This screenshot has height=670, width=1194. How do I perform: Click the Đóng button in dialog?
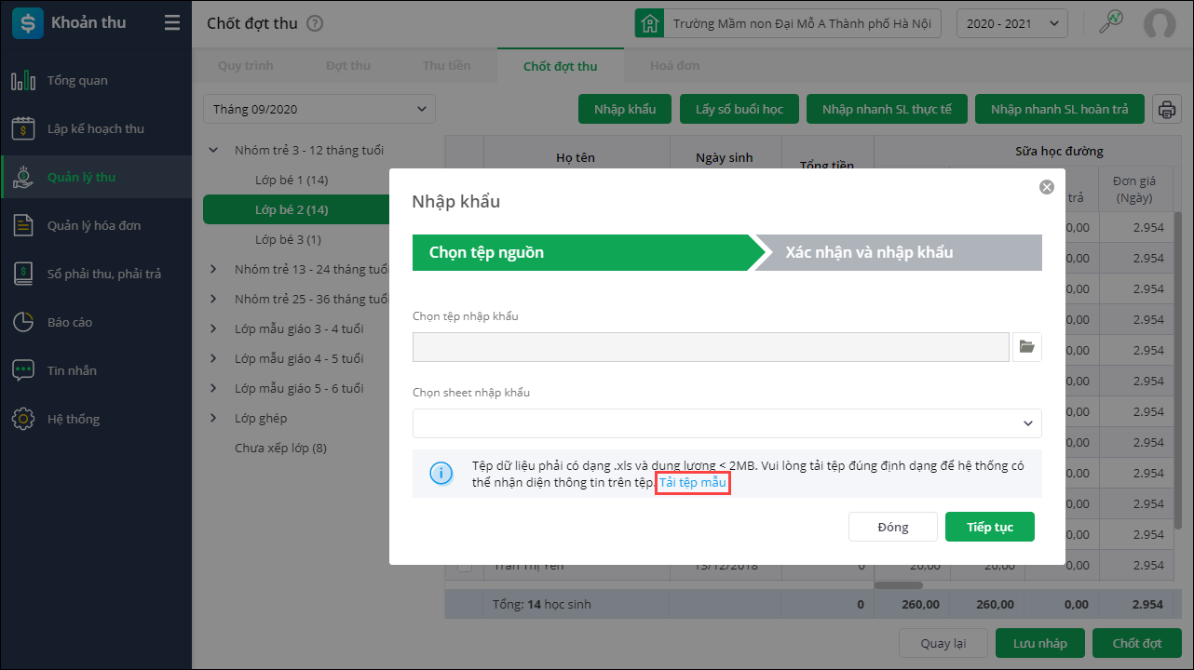[893, 527]
